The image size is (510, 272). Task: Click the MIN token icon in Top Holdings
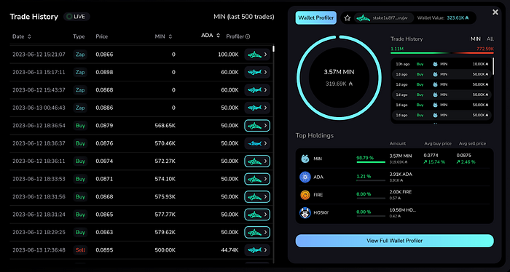pyautogui.click(x=305, y=159)
